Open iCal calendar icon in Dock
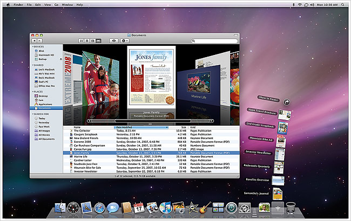 point(139,208)
